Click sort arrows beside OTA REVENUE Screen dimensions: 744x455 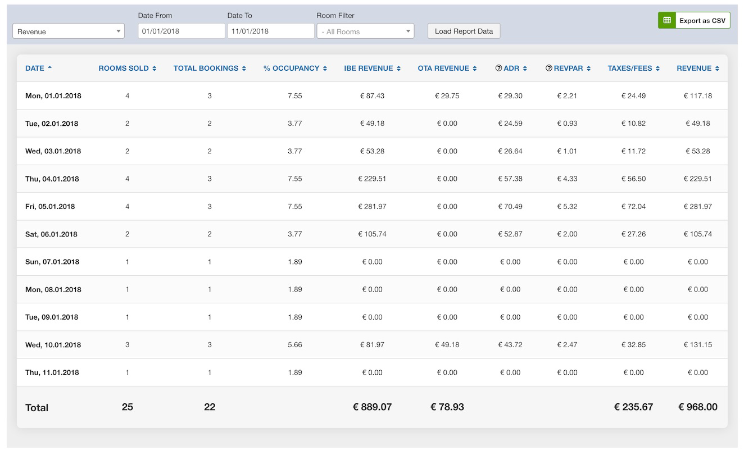(x=475, y=69)
